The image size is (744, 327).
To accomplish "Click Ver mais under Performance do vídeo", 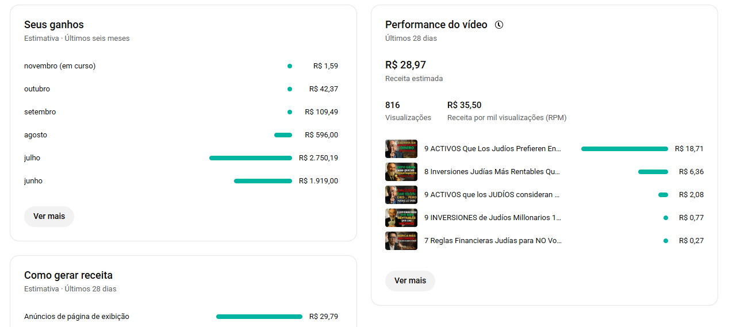I will tap(410, 281).
